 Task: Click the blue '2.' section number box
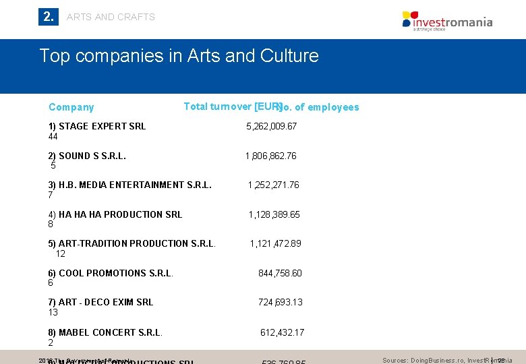[x=49, y=17]
